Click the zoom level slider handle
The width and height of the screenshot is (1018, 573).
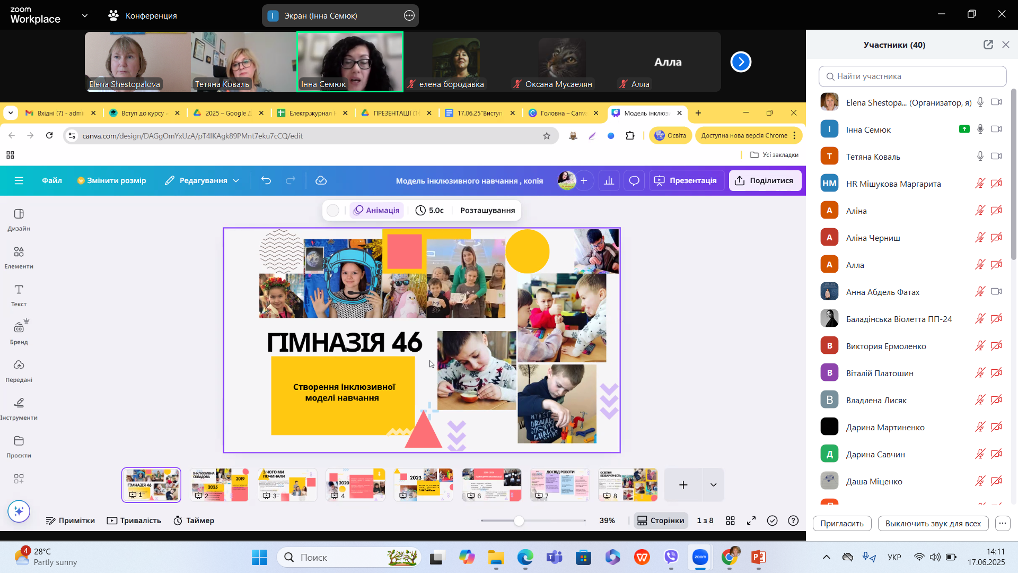coord(519,520)
